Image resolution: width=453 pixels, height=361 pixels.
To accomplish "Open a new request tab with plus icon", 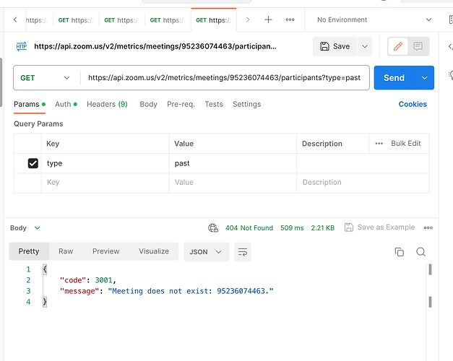I will point(268,19).
